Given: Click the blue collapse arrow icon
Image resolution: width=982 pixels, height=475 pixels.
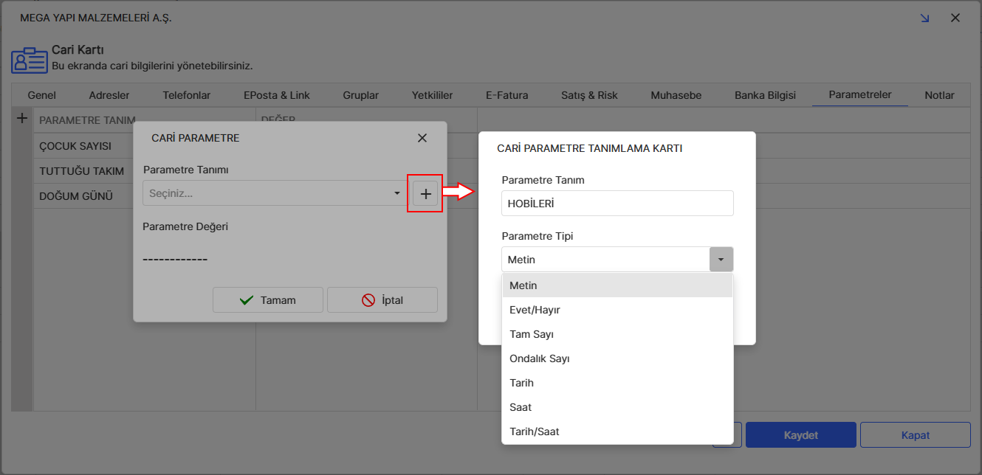Looking at the screenshot, I should tap(924, 18).
